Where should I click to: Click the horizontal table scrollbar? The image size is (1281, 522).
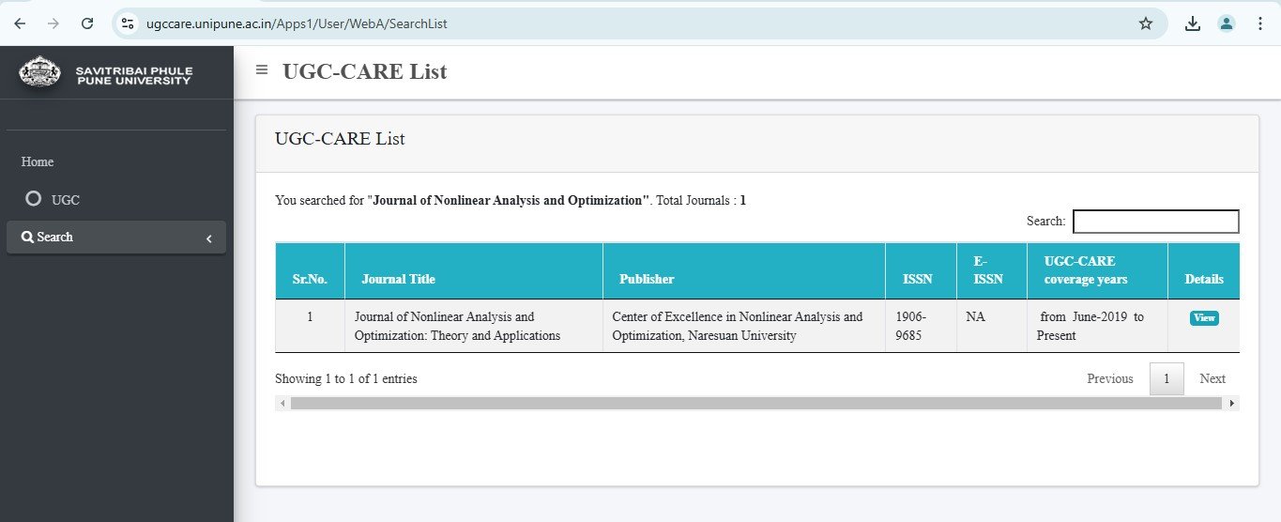(x=756, y=403)
